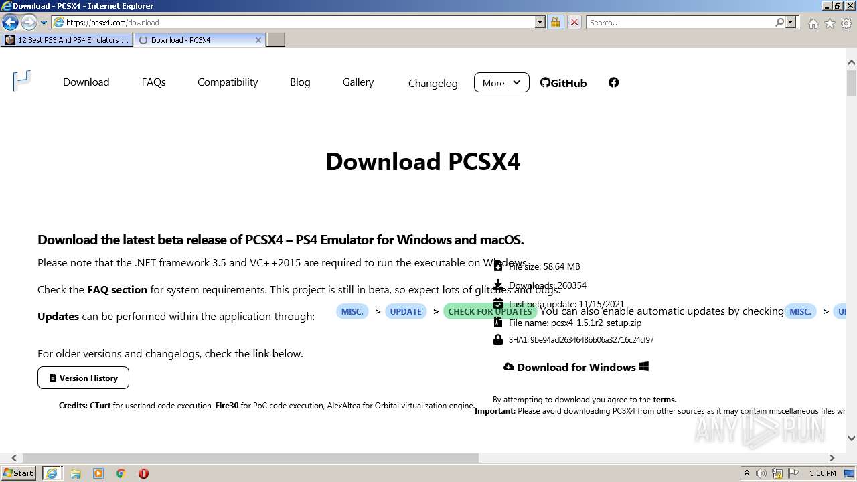Viewport: 857px width, 482px height.
Task: Click the Start button
Action: click(x=19, y=473)
